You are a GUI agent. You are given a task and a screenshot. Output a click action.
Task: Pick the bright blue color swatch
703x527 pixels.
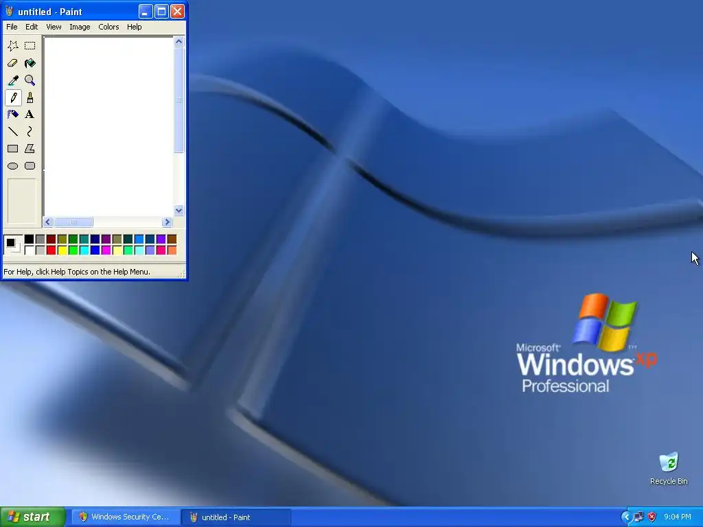pos(95,250)
